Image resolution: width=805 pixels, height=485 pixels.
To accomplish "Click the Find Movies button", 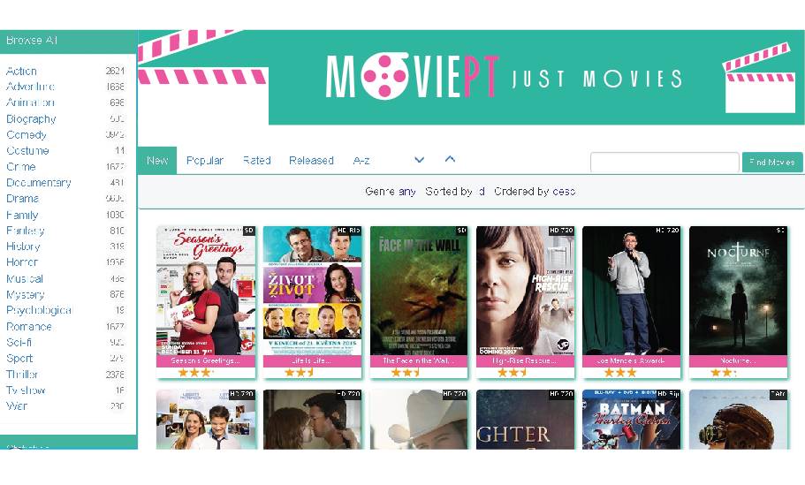I will click(772, 163).
